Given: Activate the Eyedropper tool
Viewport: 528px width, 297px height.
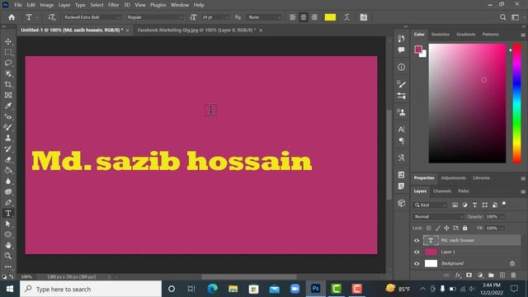Looking at the screenshot, I should pos(8,106).
